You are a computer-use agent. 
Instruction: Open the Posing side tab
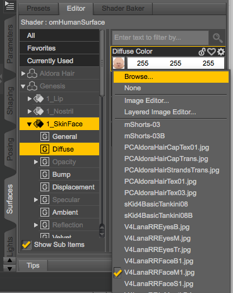click(x=10, y=149)
